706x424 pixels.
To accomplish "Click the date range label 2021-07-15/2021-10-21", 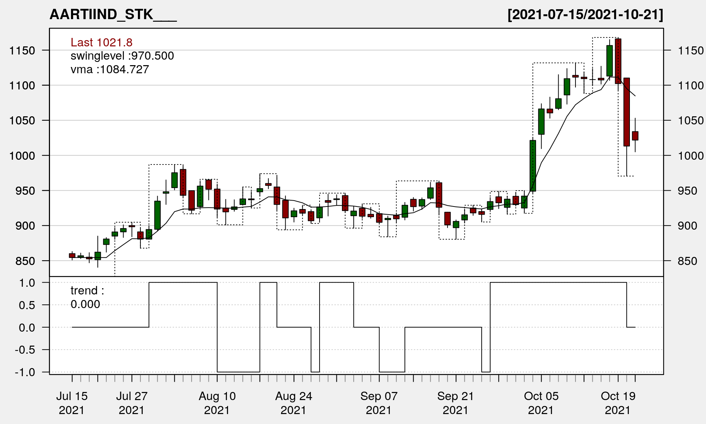I will pyautogui.click(x=585, y=15).
